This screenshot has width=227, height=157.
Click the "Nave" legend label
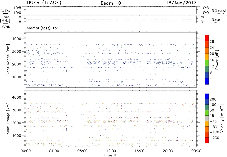[x=216, y=20]
